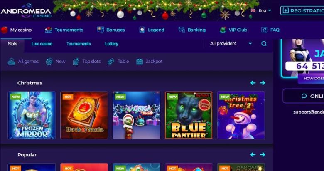Image resolution: width=324 pixels, height=171 pixels.
Task: Show previous Popular games with left arrow
Action: 253,155
